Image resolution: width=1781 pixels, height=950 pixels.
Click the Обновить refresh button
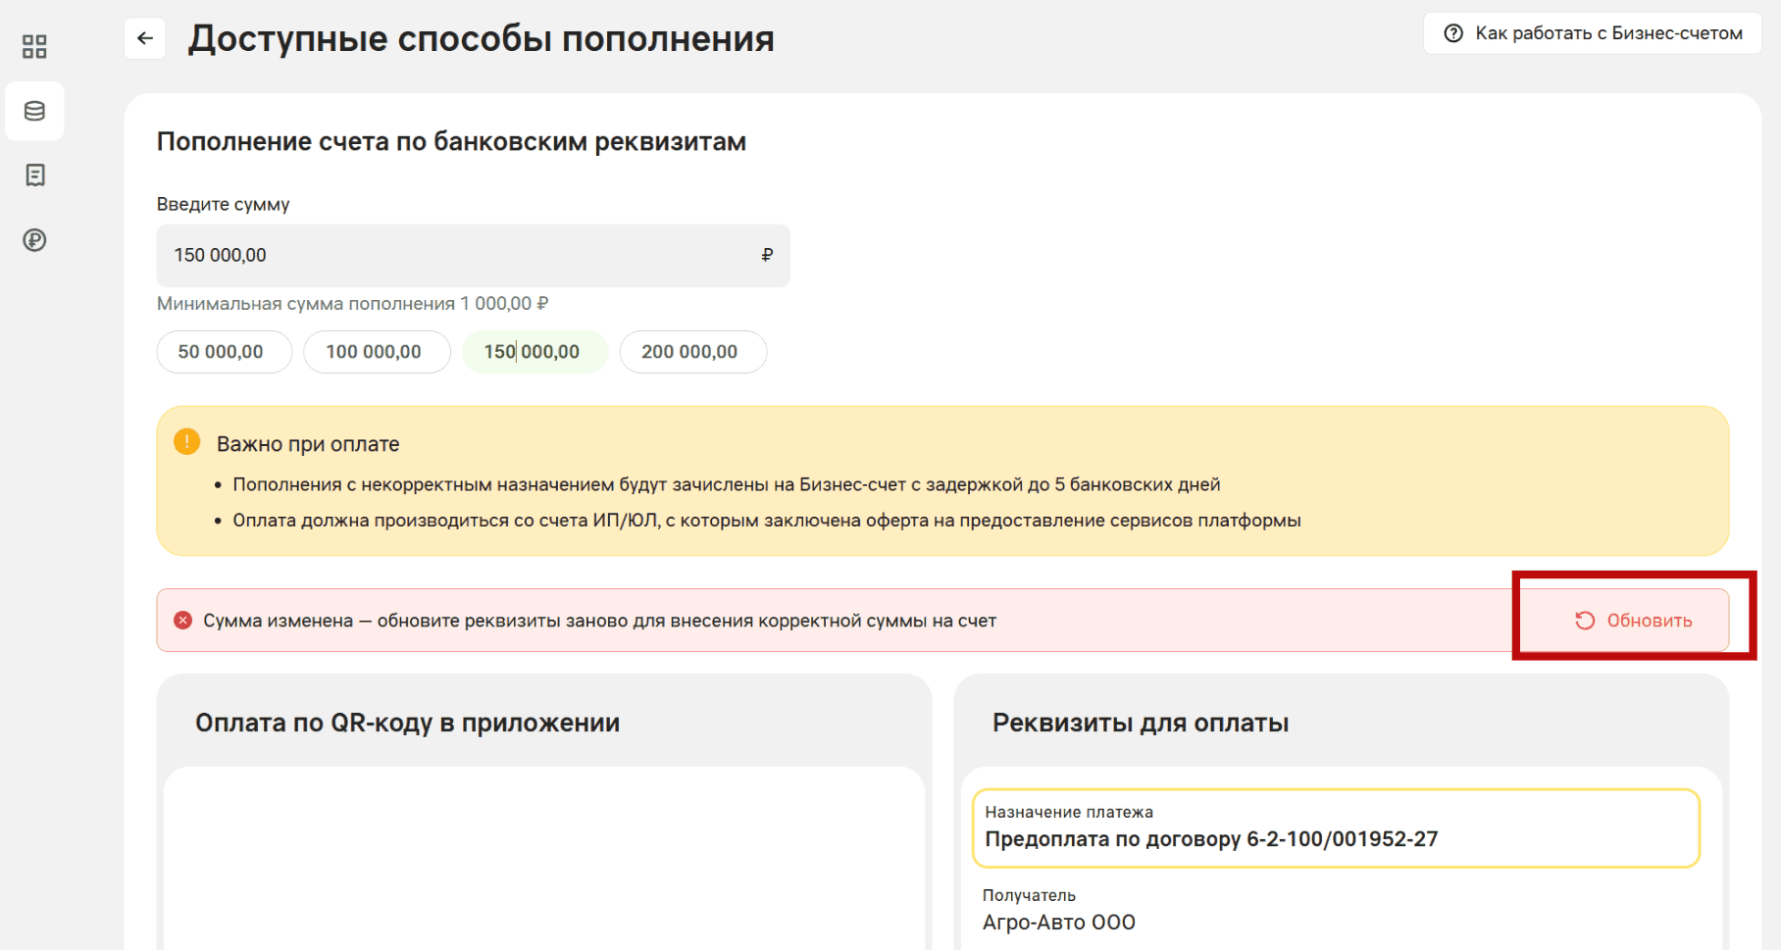1633,621
